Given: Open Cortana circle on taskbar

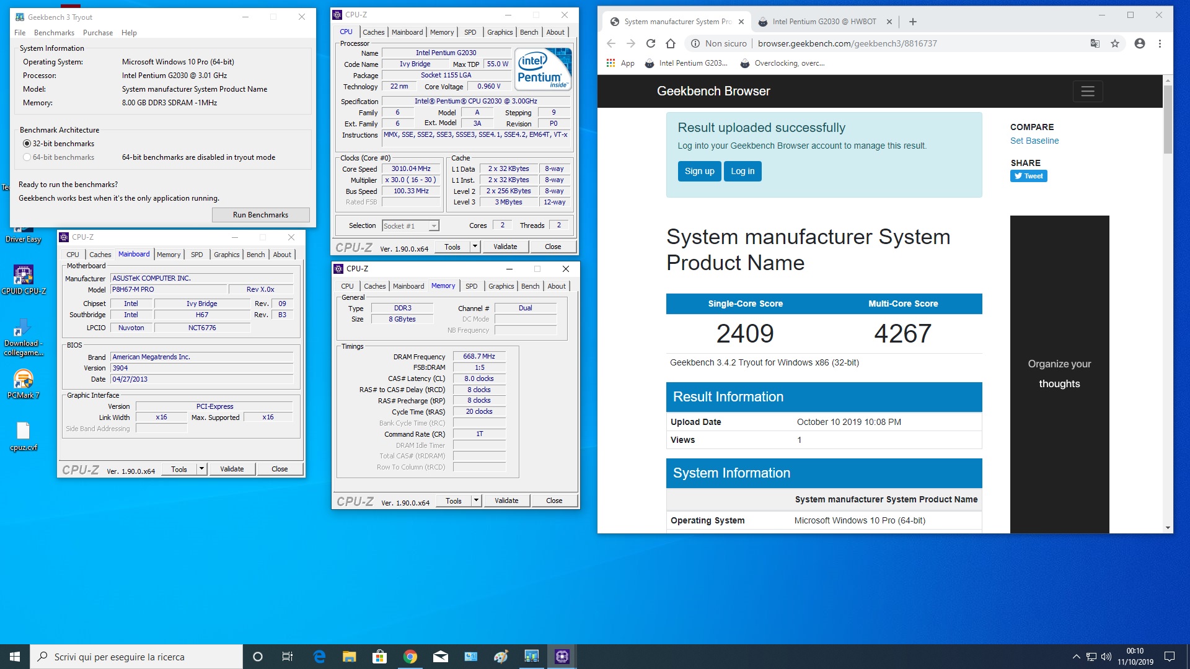Looking at the screenshot, I should pyautogui.click(x=258, y=657).
